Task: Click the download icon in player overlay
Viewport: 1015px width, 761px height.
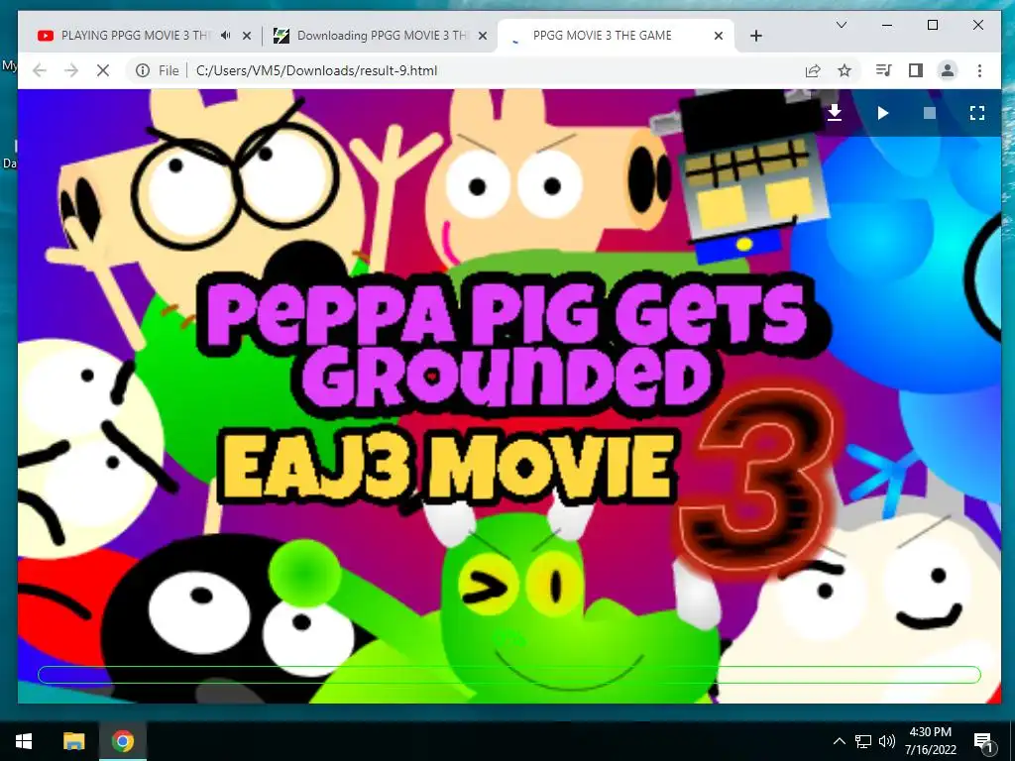Action: tap(835, 113)
